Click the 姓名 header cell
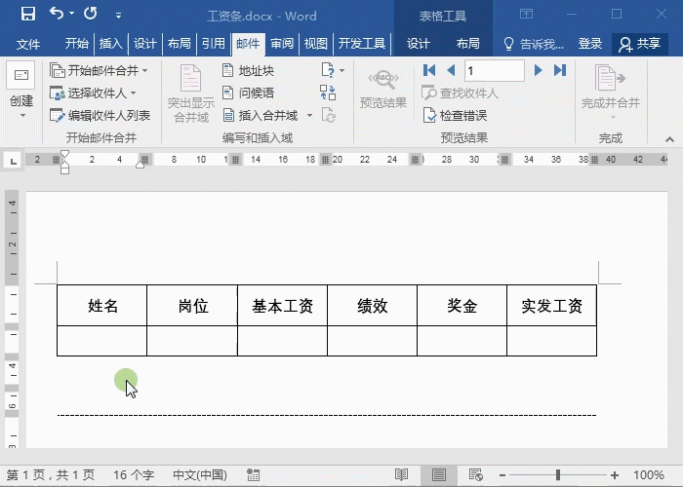 click(x=101, y=305)
